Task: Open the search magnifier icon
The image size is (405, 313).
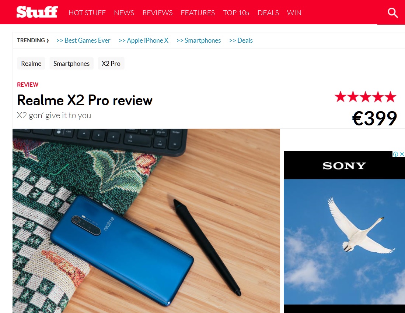Action: 392,13
